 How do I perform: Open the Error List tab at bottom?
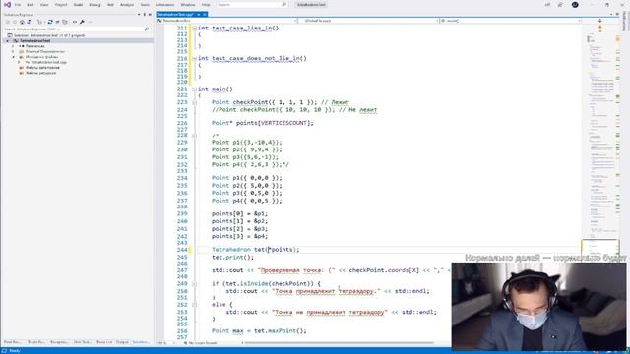click(104, 342)
